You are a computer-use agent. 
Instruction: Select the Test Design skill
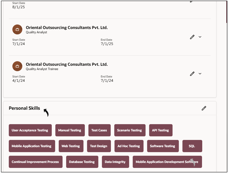click(99, 146)
